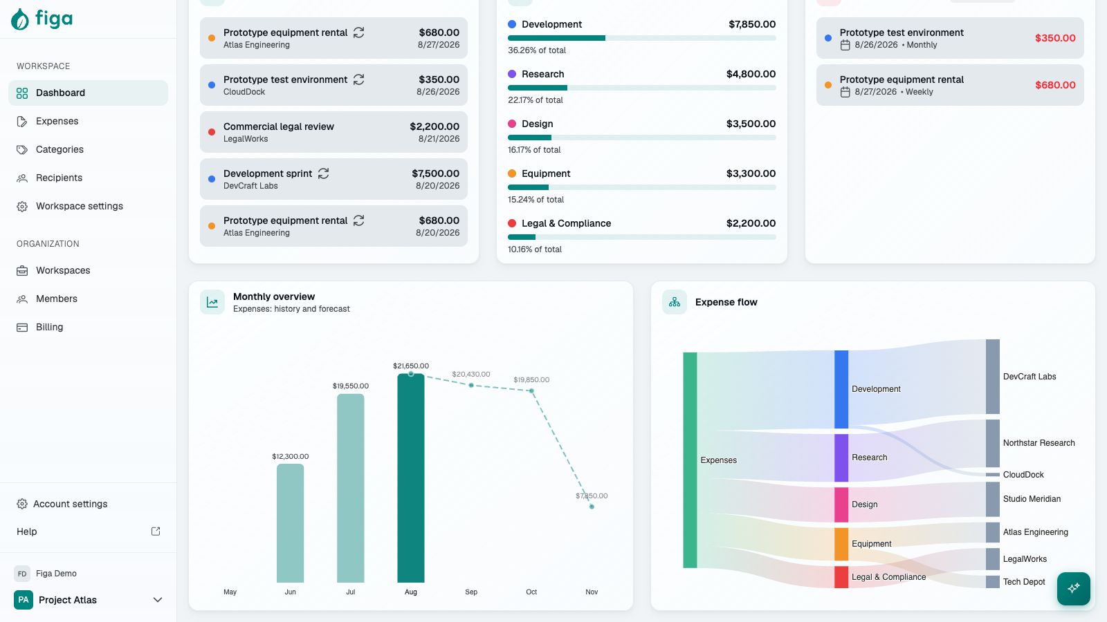Click the Monthly overview chart icon

click(x=212, y=302)
